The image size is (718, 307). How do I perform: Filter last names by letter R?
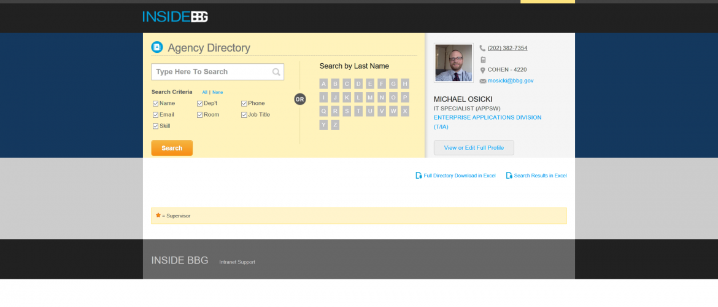335,111
